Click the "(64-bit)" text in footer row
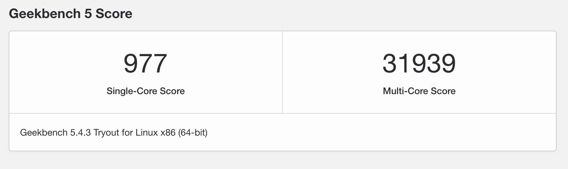568x169 pixels. 193,133
